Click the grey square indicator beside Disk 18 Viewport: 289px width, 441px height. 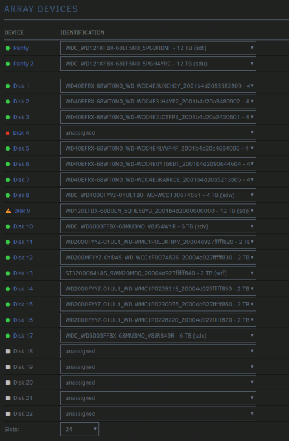[x=8, y=351]
